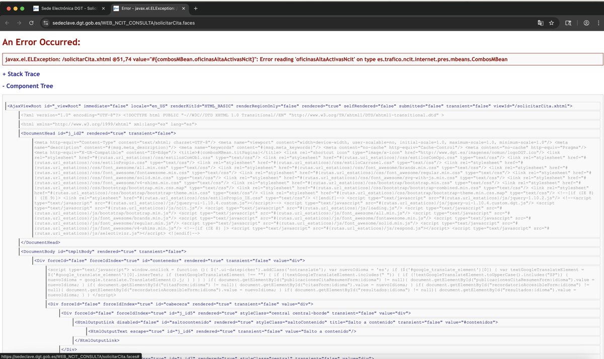
Task: Click the '<?xml version="1.0"' declaration line
Action: [x=309, y=115]
